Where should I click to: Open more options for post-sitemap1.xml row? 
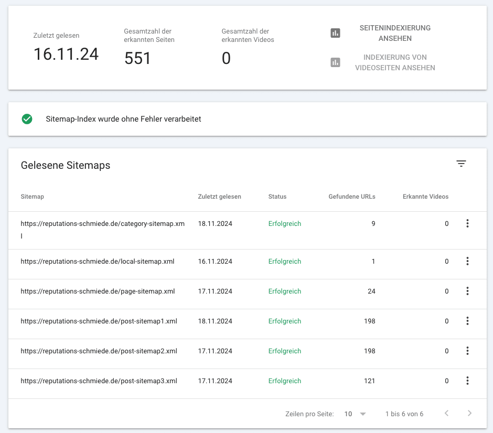[467, 321]
